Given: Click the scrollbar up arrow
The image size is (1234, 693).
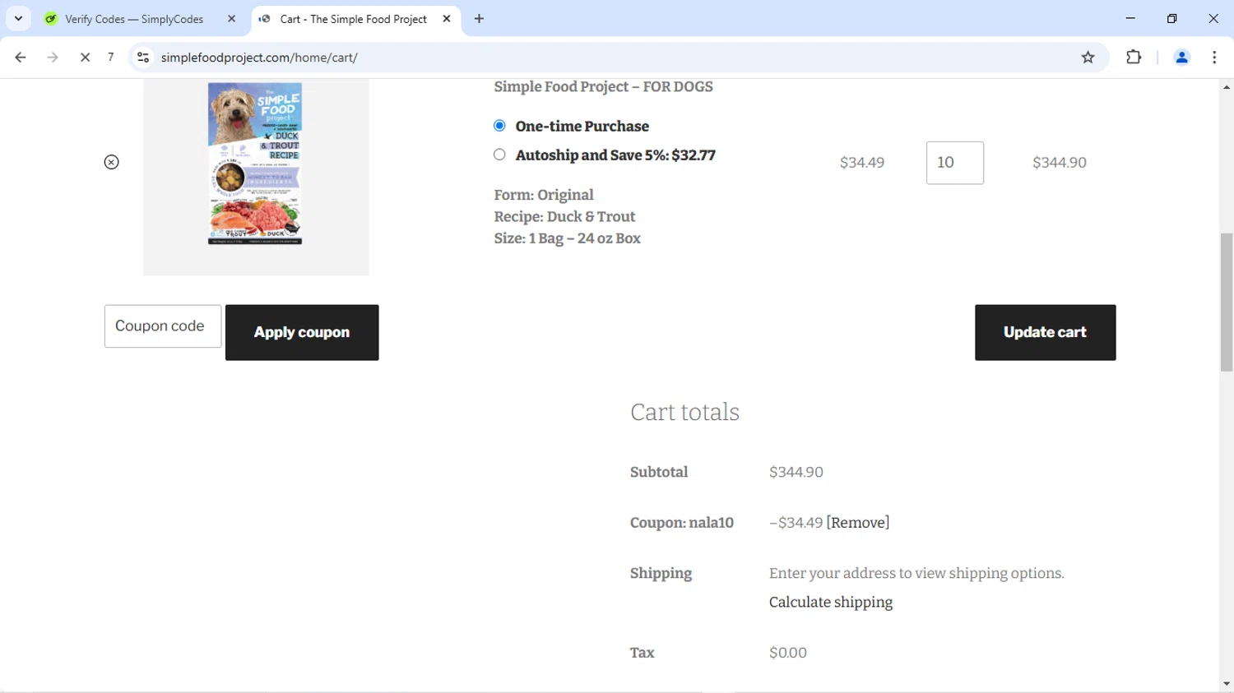Looking at the screenshot, I should (1227, 86).
